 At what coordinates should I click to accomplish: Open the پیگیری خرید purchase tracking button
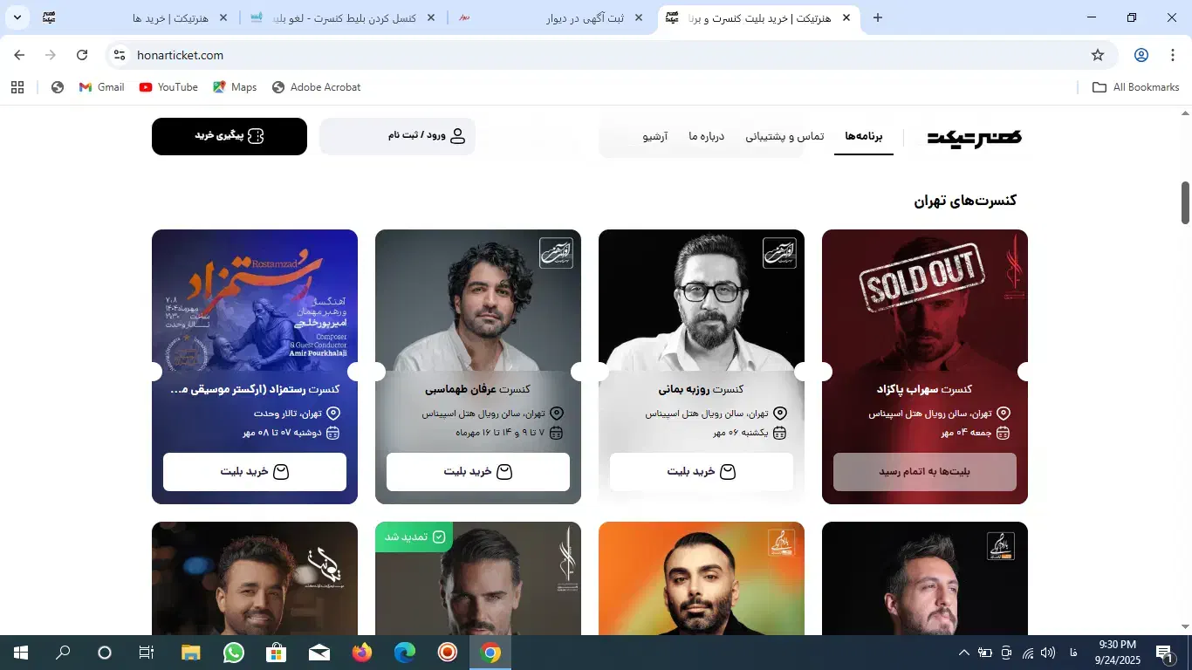point(229,136)
